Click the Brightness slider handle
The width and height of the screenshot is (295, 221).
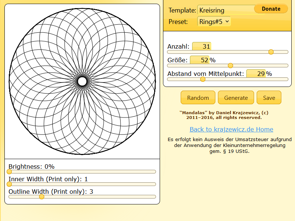pos(9,172)
